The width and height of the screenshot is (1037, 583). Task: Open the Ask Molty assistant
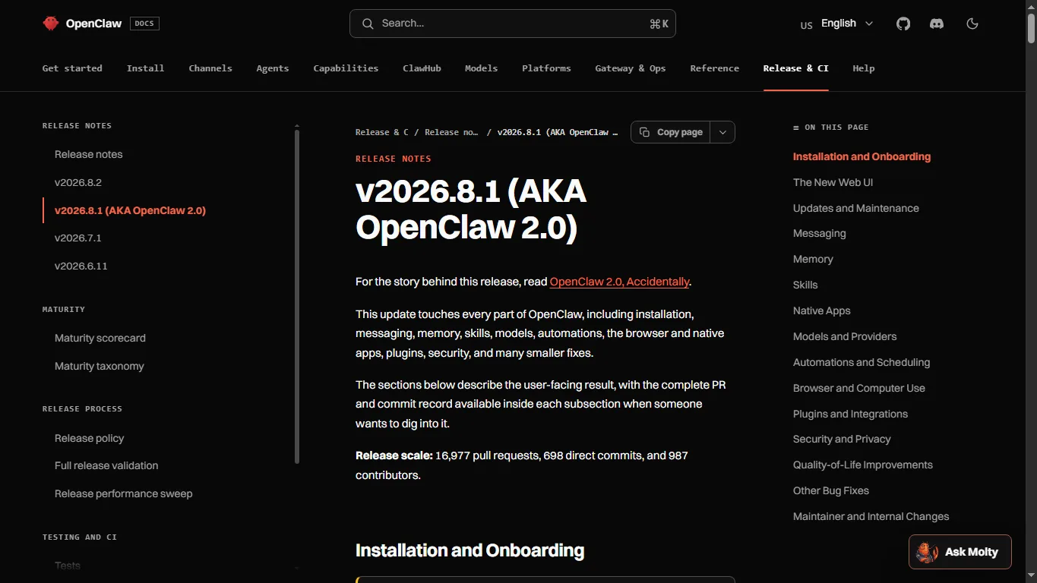[960, 552]
